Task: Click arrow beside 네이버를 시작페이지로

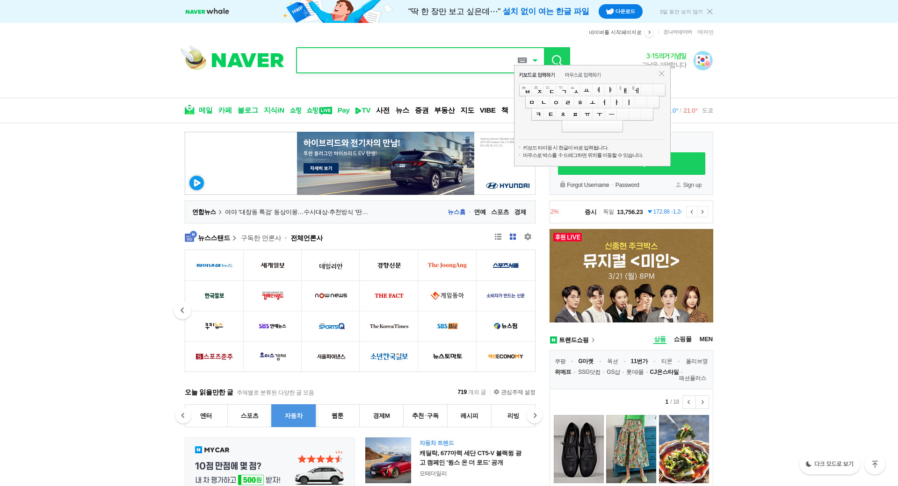Action: point(649,32)
